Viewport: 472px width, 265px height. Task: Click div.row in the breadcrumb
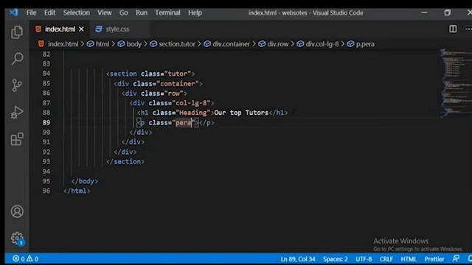coord(278,44)
